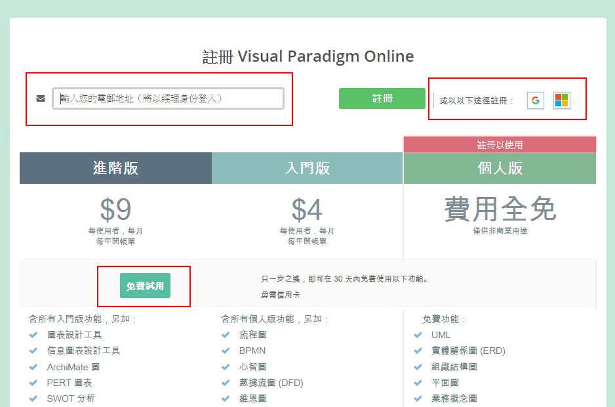Click the $9 price text
Viewport: 615px width, 407px height.
115,209
